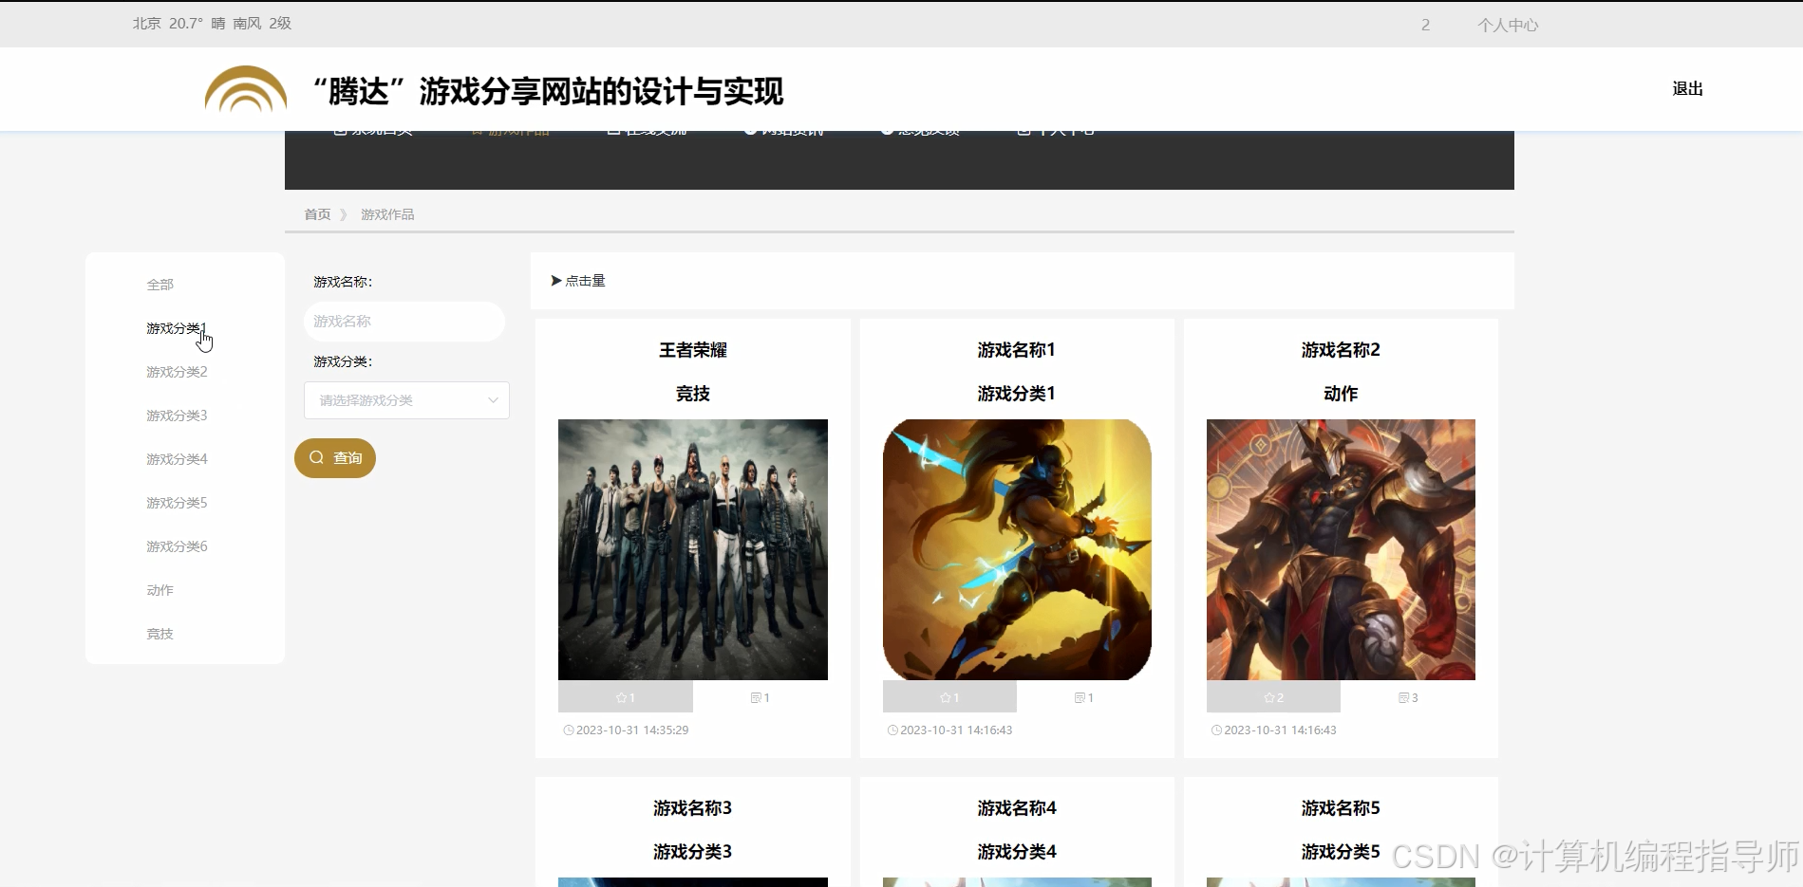Open the 游戏名称1 game cover image
Image resolution: width=1803 pixels, height=887 pixels.
pyautogui.click(x=1017, y=549)
